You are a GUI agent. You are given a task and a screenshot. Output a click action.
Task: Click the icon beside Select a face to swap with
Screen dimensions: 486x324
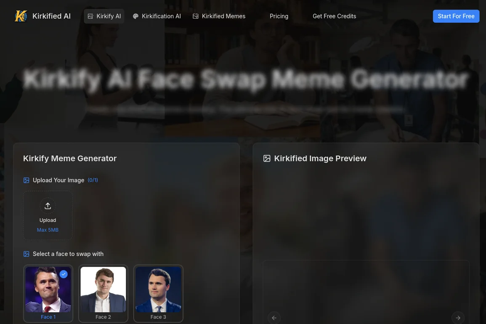[x=27, y=254]
